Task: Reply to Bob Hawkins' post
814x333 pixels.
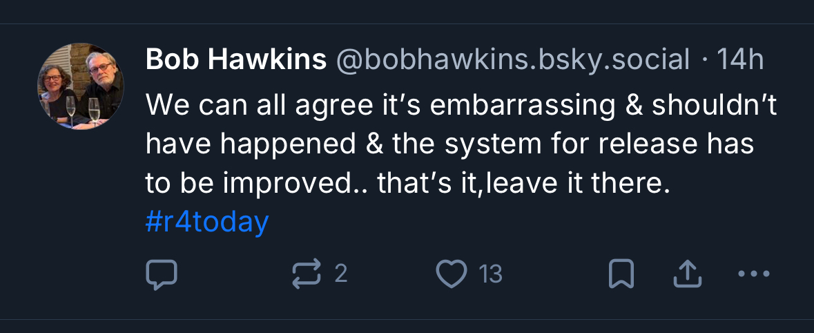Action: [x=162, y=274]
